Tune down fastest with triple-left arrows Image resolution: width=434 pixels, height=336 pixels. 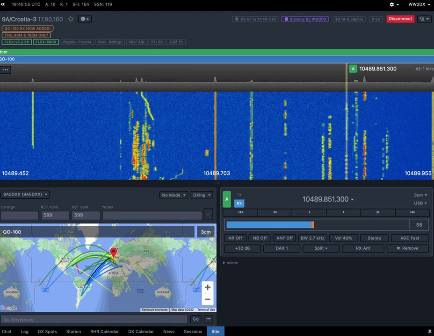(240, 212)
